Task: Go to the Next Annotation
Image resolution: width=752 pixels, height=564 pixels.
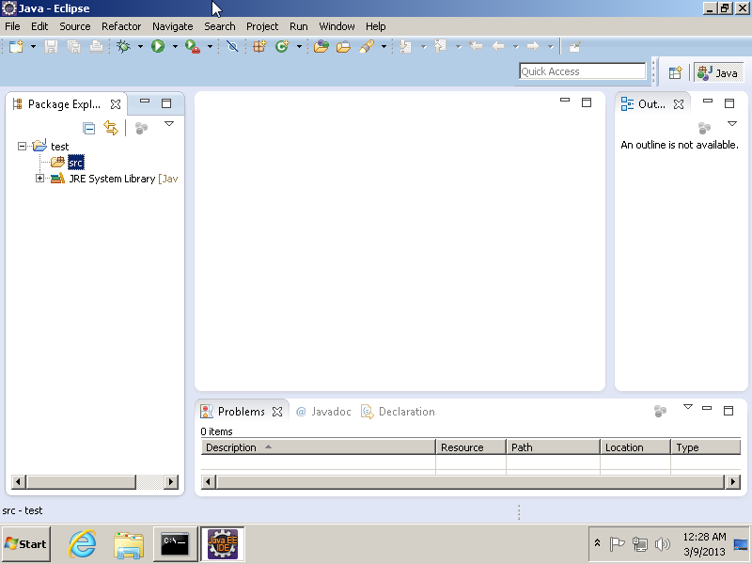Action: pyautogui.click(x=406, y=46)
